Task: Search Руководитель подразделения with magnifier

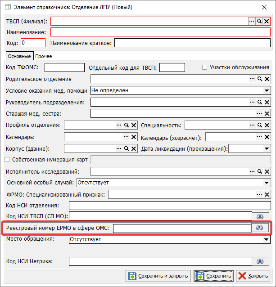Action: click(x=260, y=102)
